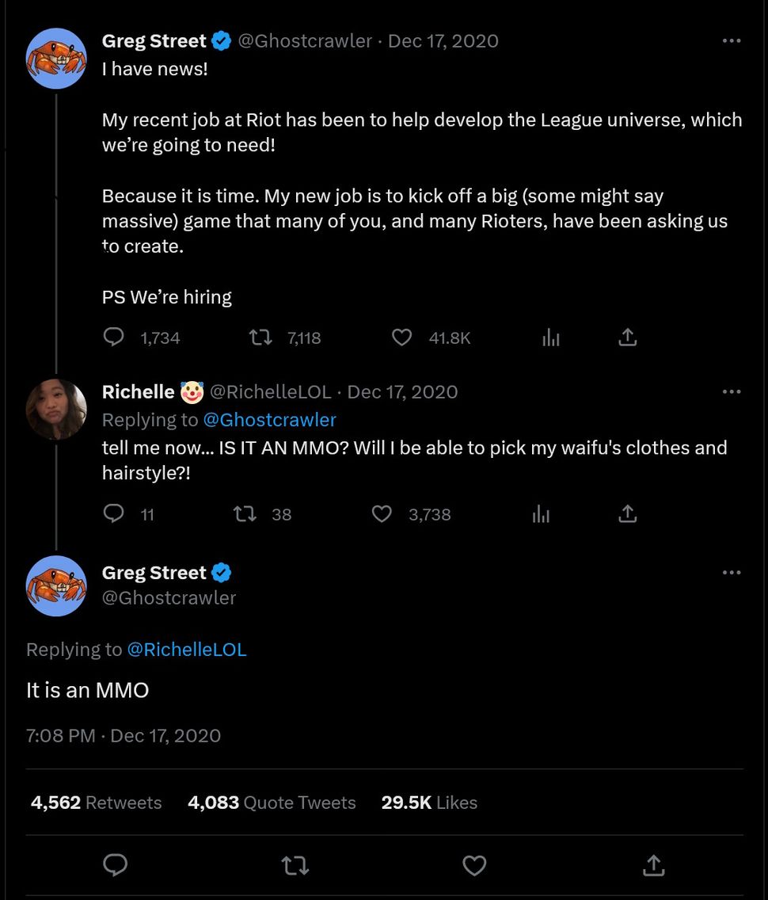Screen dimensions: 768x900
Task: Retweet the 'I have news!' tweet
Action: pyautogui.click(x=260, y=337)
